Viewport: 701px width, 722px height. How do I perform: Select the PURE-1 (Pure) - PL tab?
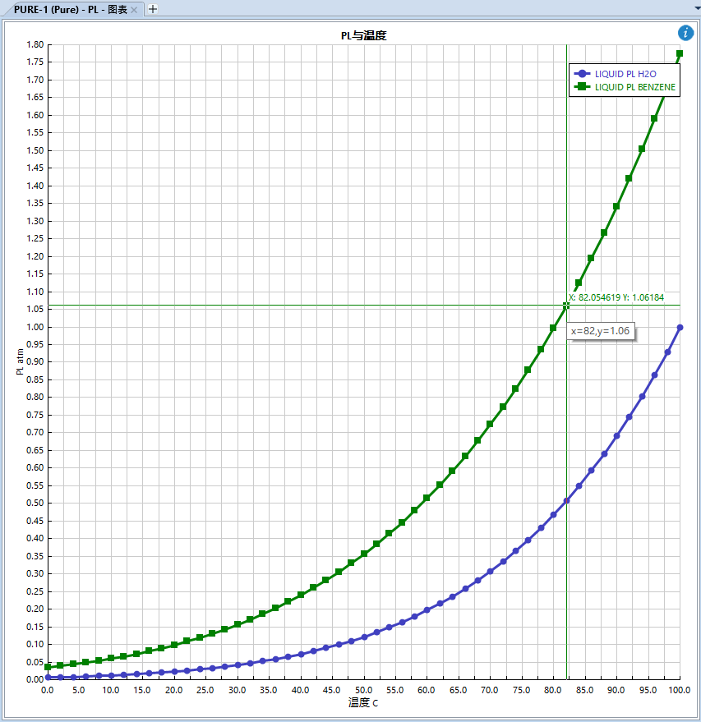coord(69,9)
